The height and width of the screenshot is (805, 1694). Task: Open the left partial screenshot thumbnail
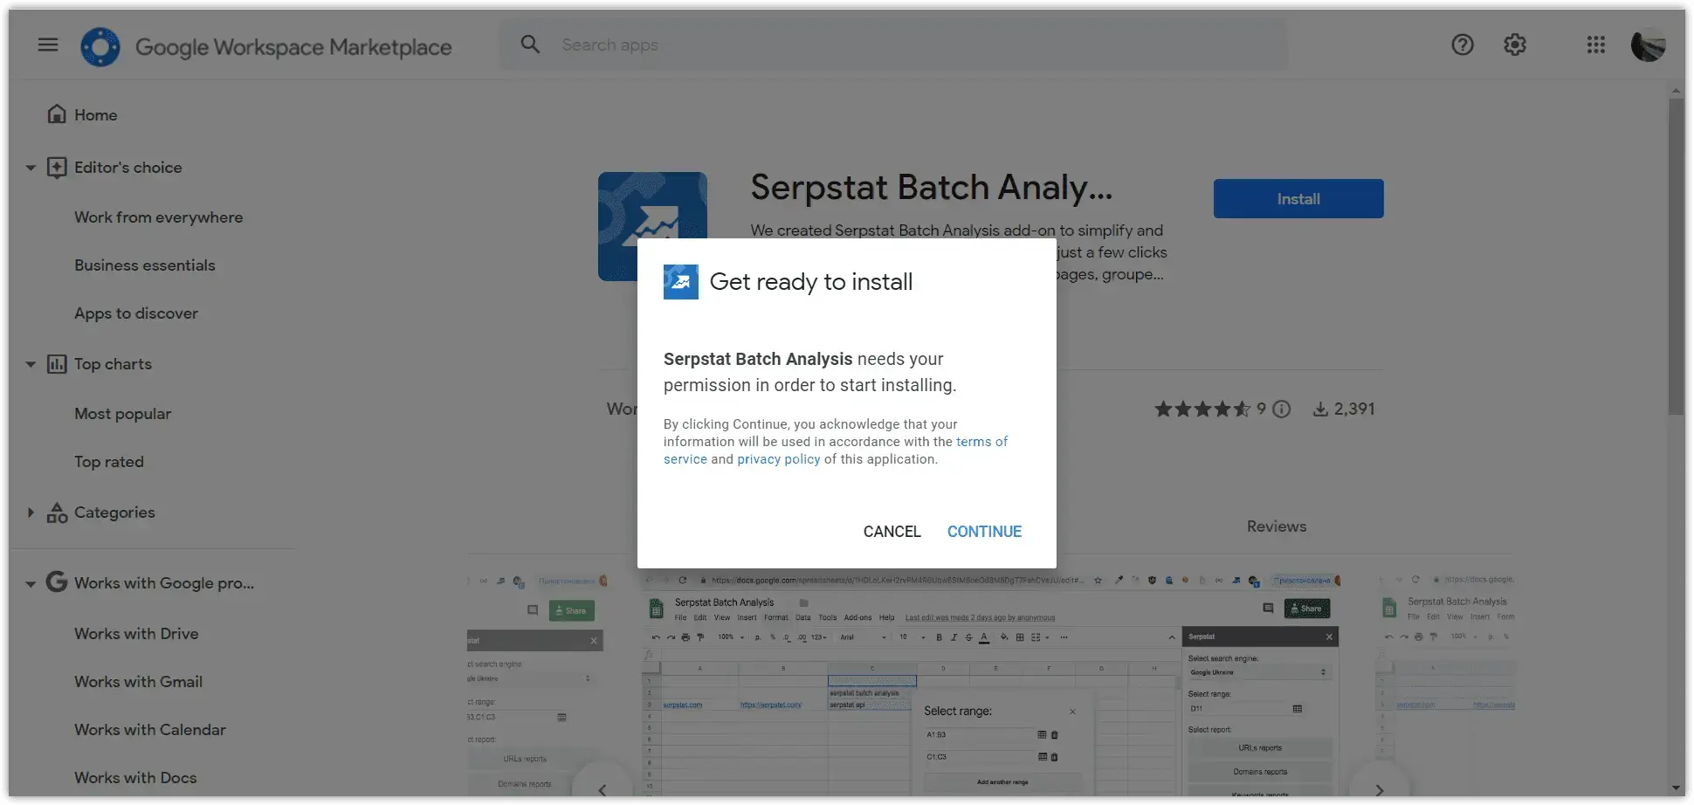535,684
